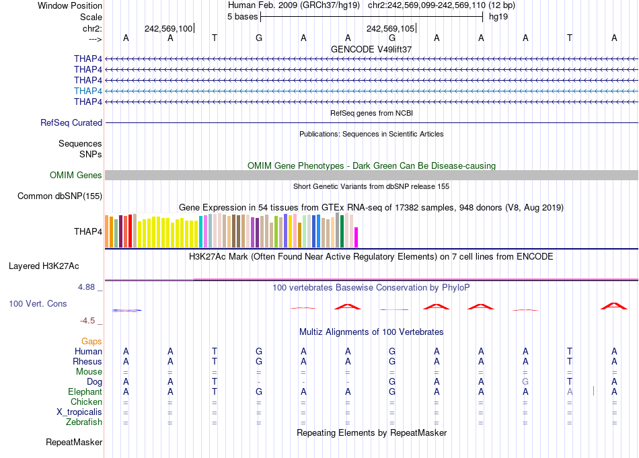Click the '--->' sequence direction label

point(95,39)
